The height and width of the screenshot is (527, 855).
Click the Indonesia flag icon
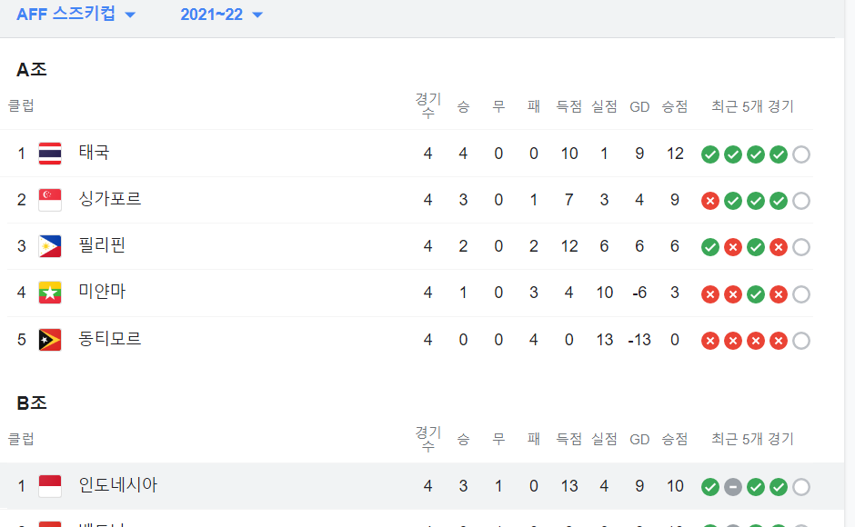point(50,486)
